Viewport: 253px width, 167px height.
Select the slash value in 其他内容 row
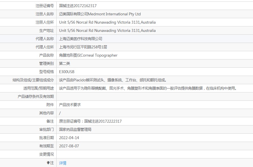coord(60,113)
